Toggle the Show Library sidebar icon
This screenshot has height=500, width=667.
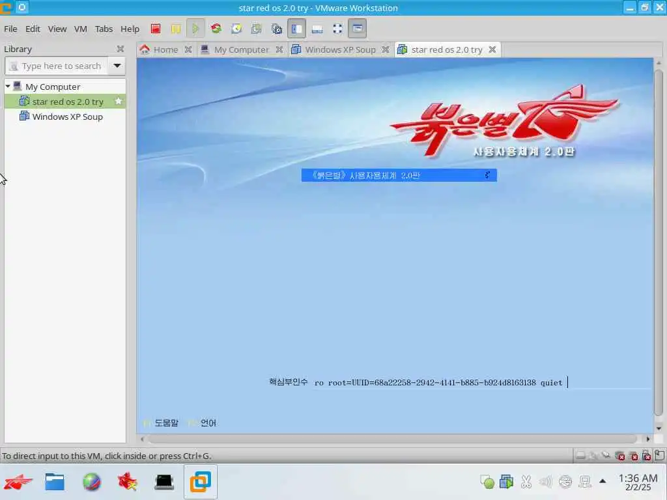tap(296, 29)
